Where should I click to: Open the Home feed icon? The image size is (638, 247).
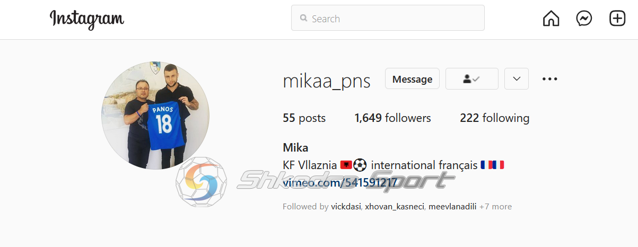551,19
